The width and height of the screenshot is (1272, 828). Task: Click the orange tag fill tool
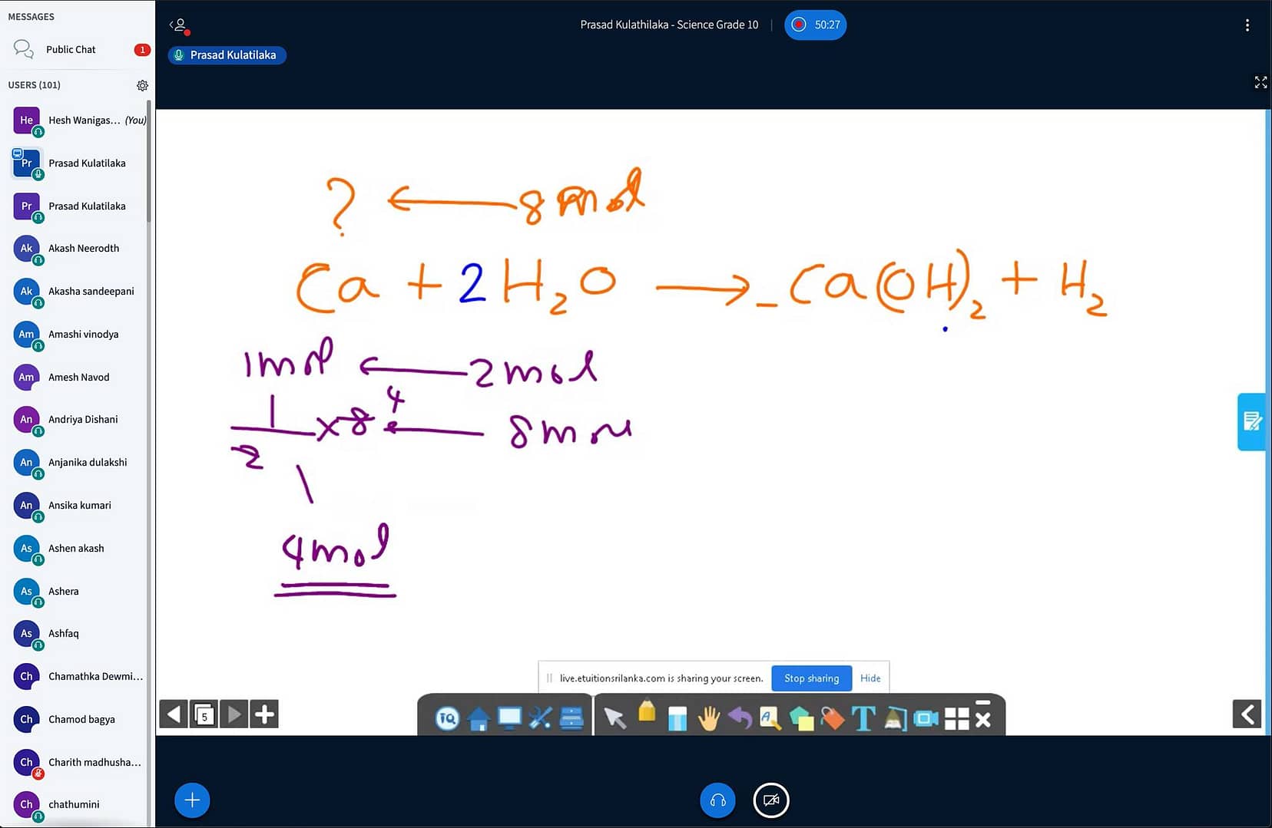click(833, 718)
